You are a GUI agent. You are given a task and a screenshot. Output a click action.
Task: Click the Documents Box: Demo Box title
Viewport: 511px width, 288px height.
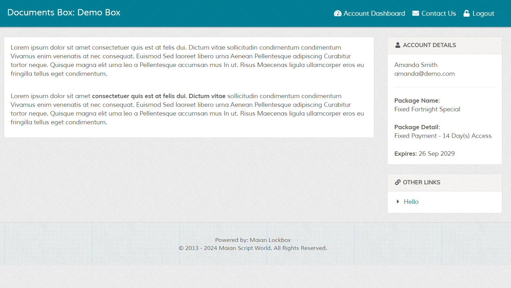(64, 13)
